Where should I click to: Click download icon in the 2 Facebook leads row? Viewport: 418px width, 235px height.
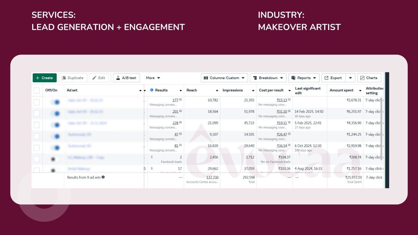pyautogui.click(x=152, y=157)
